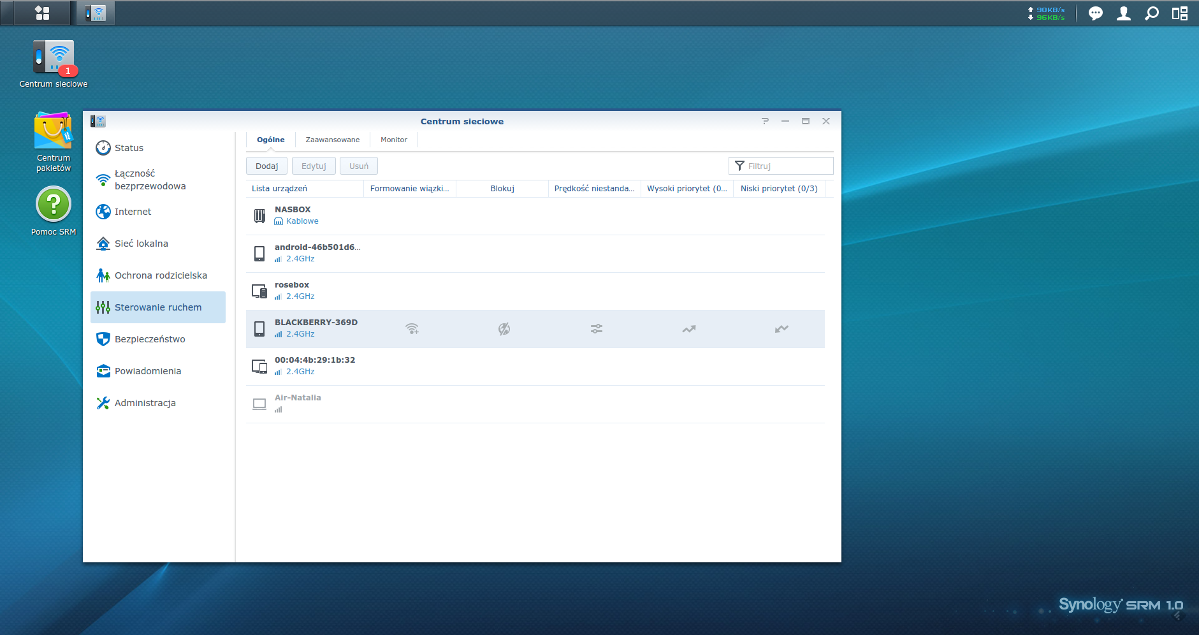Open help question mark in window title
This screenshot has width=1199, height=635.
765,121
